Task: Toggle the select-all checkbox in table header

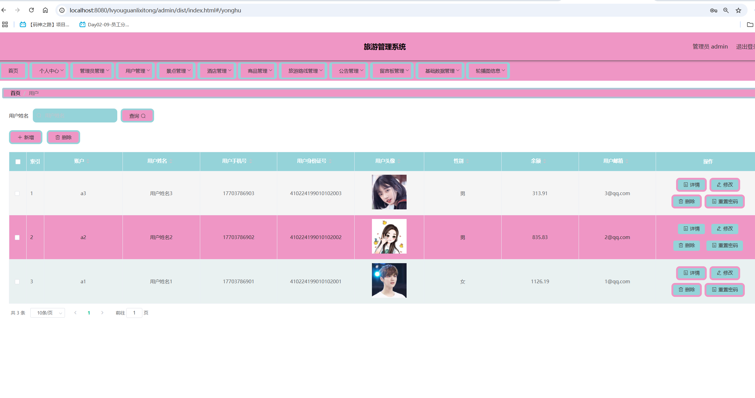Action: [18, 161]
